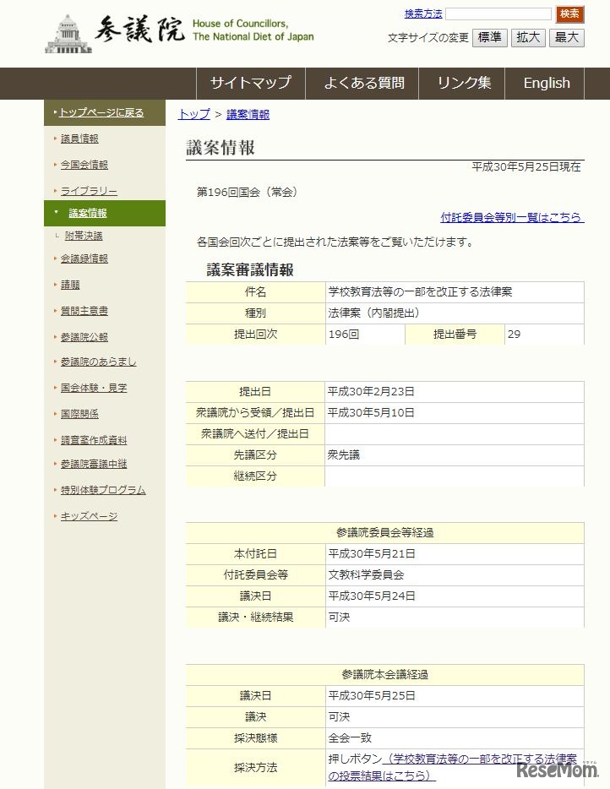Image resolution: width=610 pixels, height=789 pixels.
Task: Click the トップ breadcrumb link
Action: (193, 114)
